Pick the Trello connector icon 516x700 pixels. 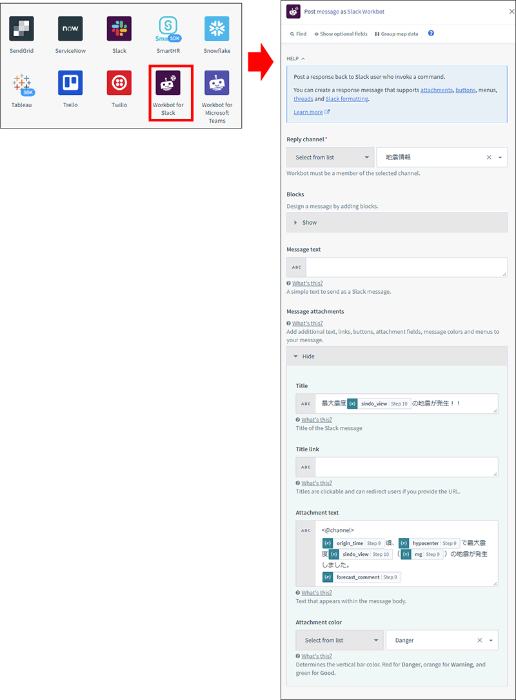(x=70, y=83)
